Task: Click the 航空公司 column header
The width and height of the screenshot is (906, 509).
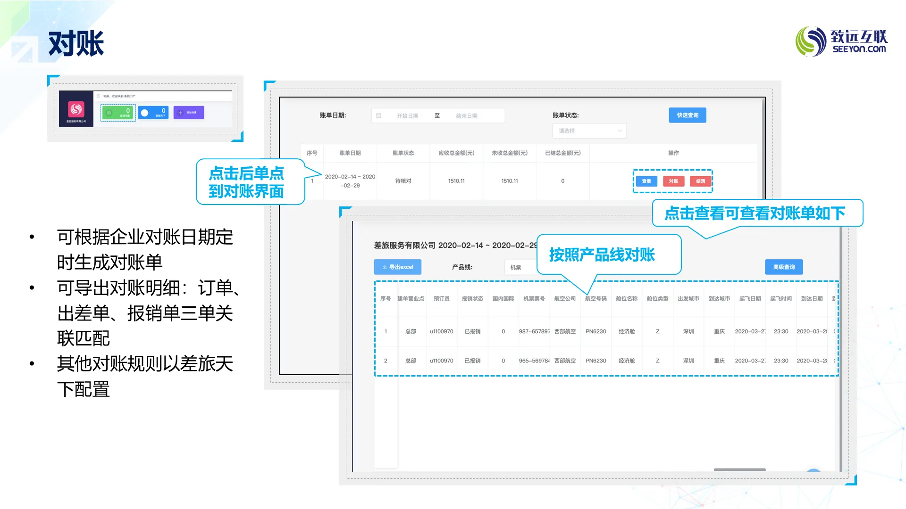Action: point(565,299)
